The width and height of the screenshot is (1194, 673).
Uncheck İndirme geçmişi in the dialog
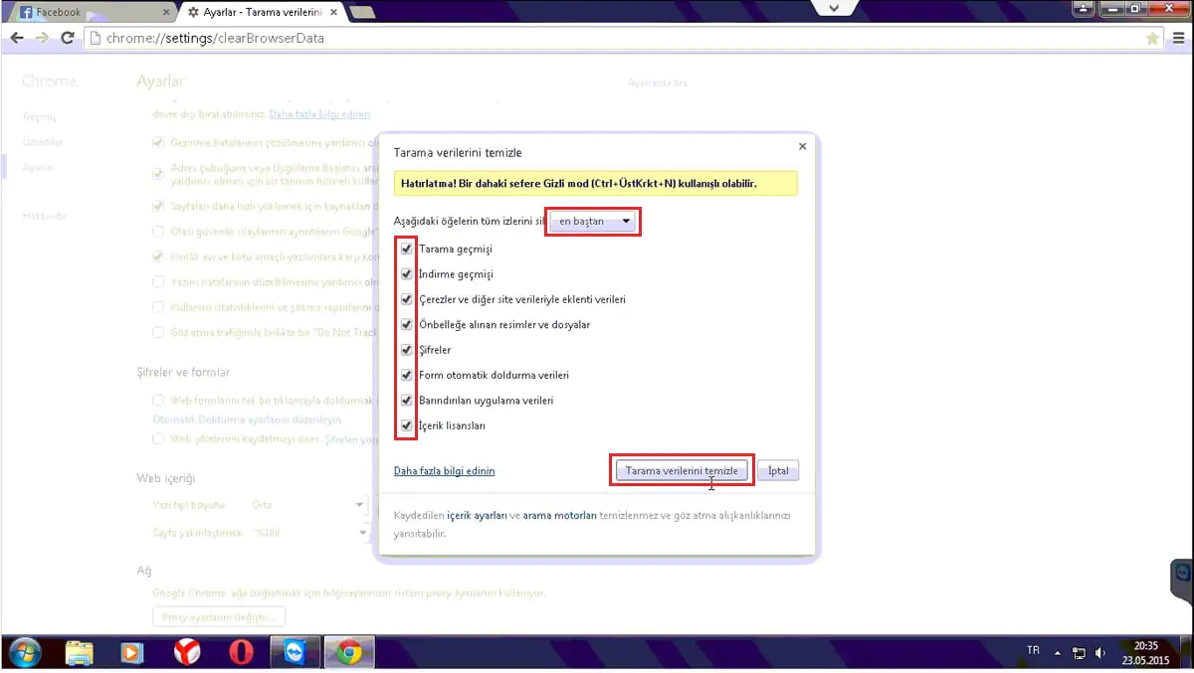405,273
